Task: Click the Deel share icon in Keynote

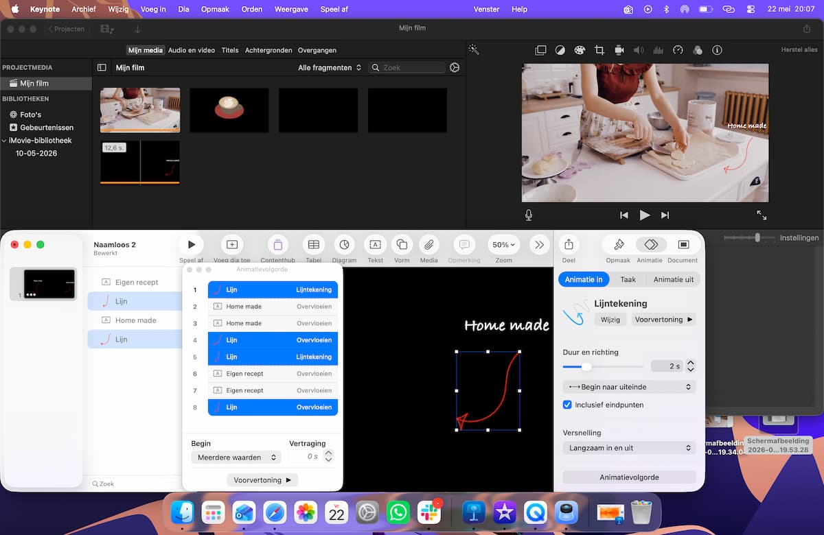Action: (x=569, y=245)
